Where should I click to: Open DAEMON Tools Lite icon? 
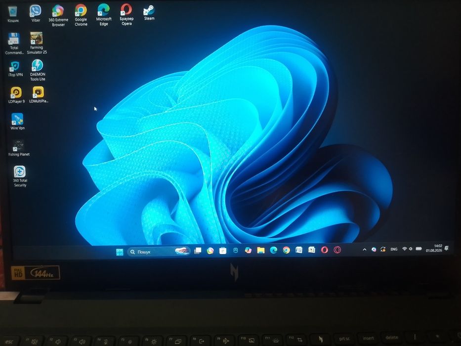[x=38, y=70]
